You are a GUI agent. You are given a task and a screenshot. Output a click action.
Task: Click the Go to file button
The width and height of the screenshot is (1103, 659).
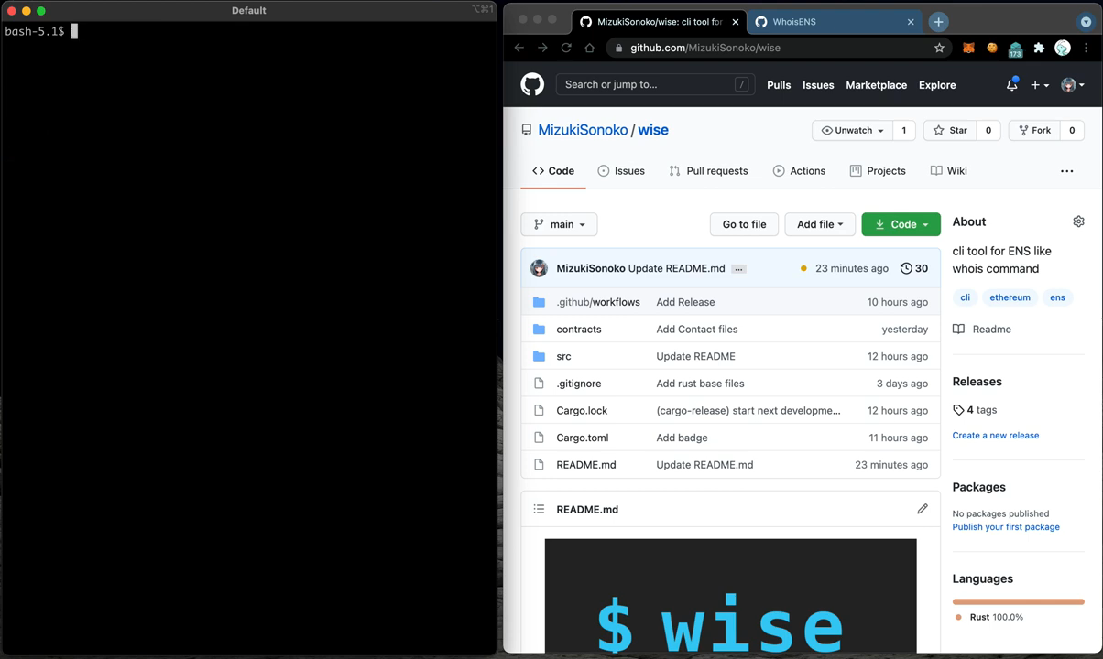[744, 224]
